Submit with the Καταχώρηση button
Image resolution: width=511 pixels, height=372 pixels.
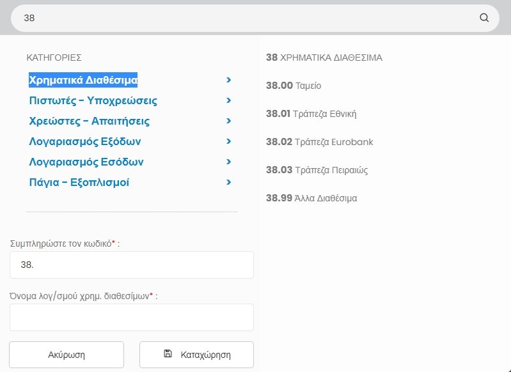click(197, 355)
